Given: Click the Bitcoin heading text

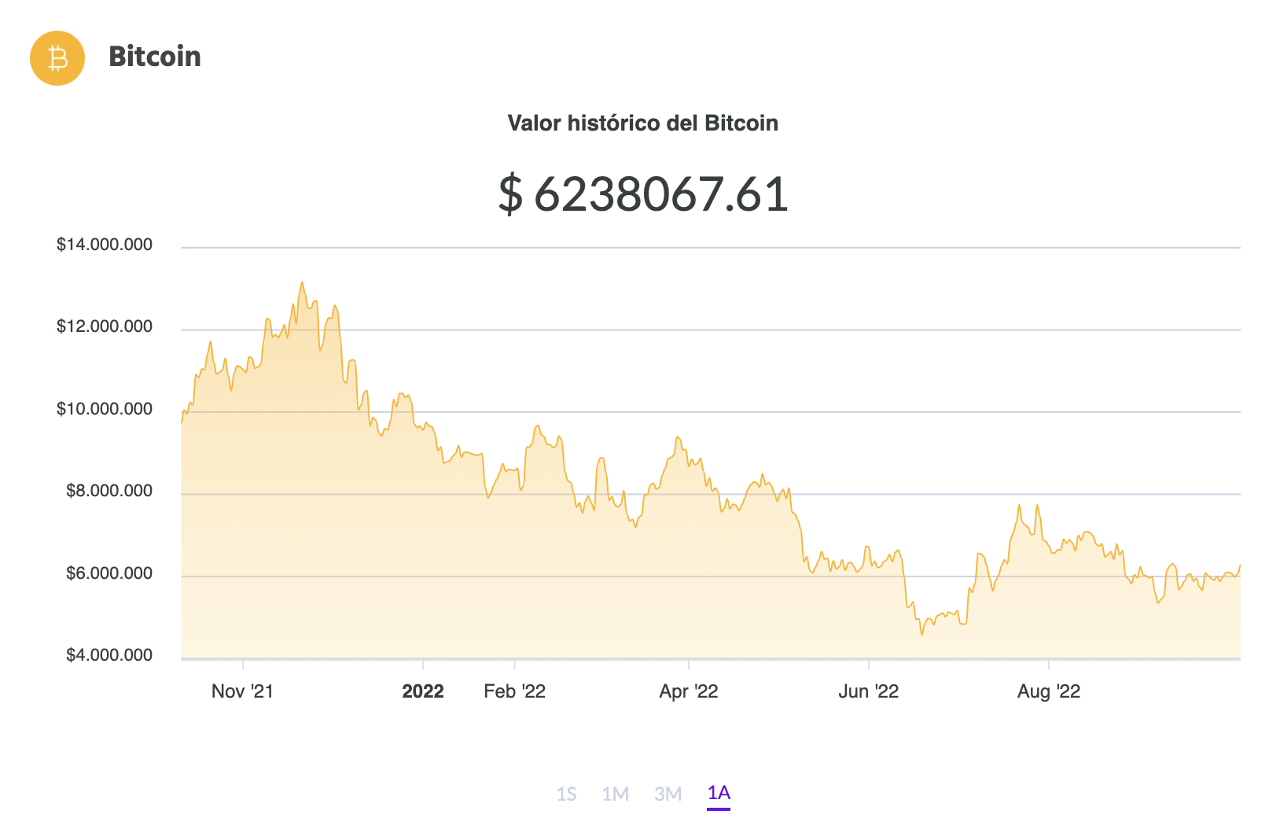Looking at the screenshot, I should coord(155,57).
